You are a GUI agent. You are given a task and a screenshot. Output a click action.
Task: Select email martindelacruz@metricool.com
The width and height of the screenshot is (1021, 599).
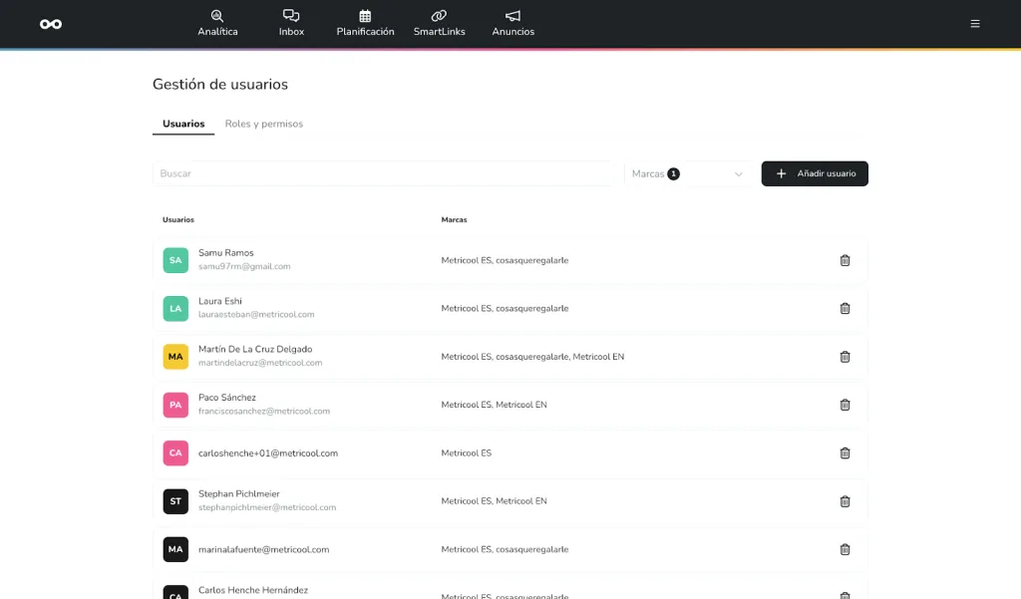[260, 363]
